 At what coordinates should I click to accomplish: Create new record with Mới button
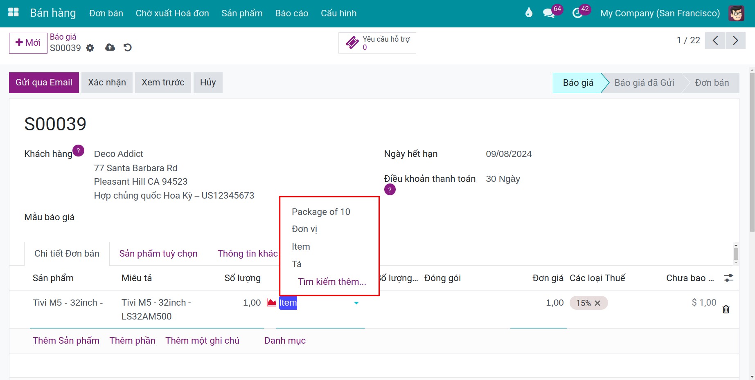tap(28, 43)
